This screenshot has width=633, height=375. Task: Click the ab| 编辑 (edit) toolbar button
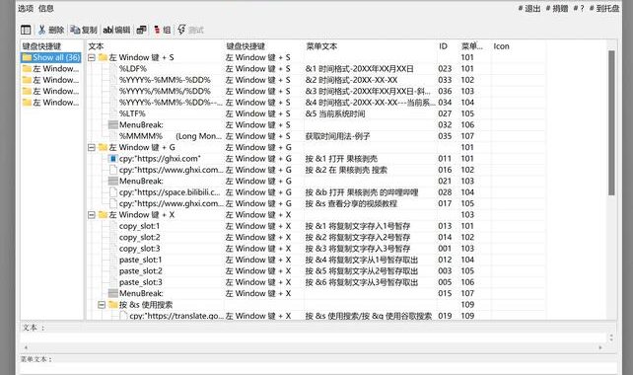tap(116, 30)
